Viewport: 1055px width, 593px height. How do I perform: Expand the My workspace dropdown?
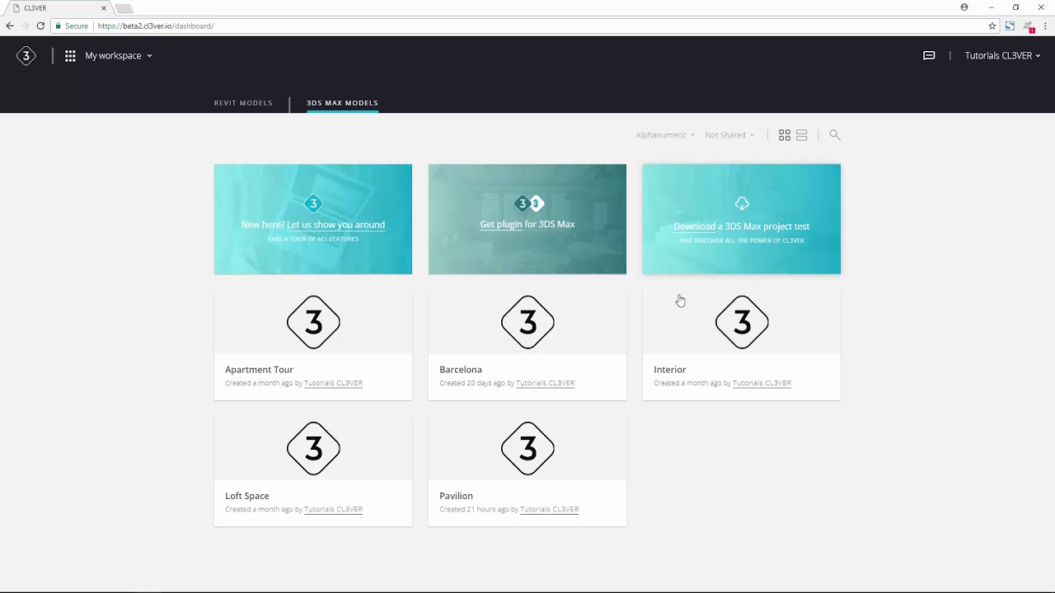point(119,56)
